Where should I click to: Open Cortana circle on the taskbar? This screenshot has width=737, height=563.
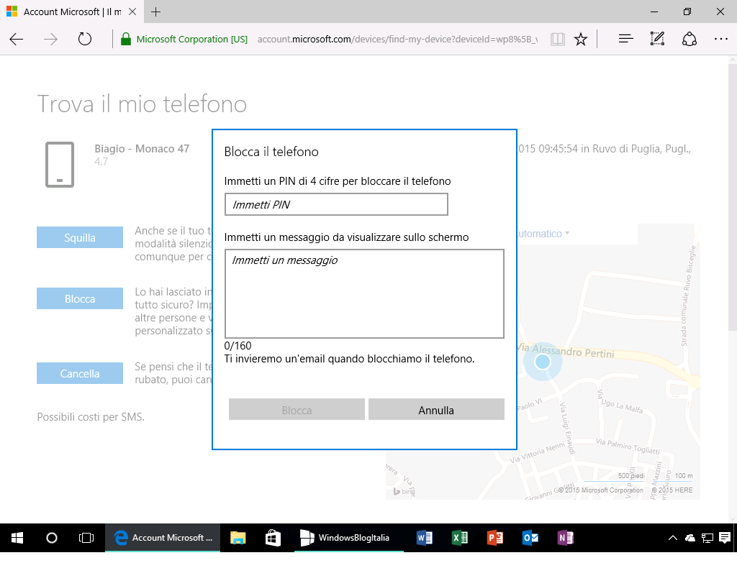coord(52,538)
